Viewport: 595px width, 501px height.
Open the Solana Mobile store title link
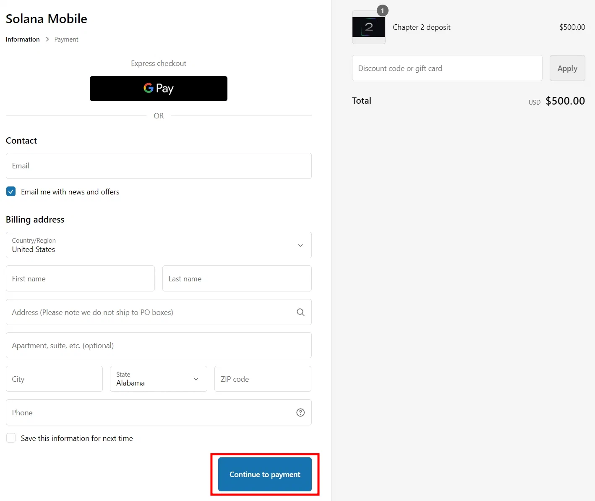(47, 19)
